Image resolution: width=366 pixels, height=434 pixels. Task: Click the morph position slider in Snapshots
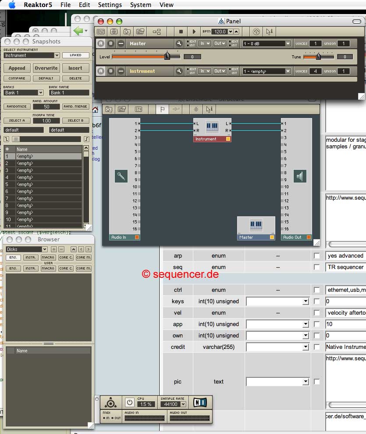click(46, 139)
